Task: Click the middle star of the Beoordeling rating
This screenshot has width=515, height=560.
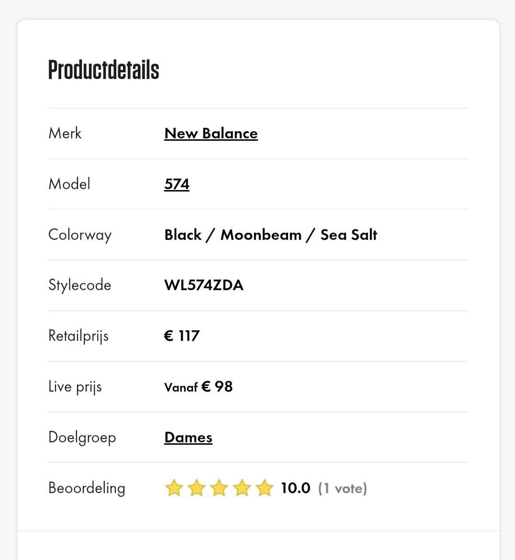Action: point(220,488)
